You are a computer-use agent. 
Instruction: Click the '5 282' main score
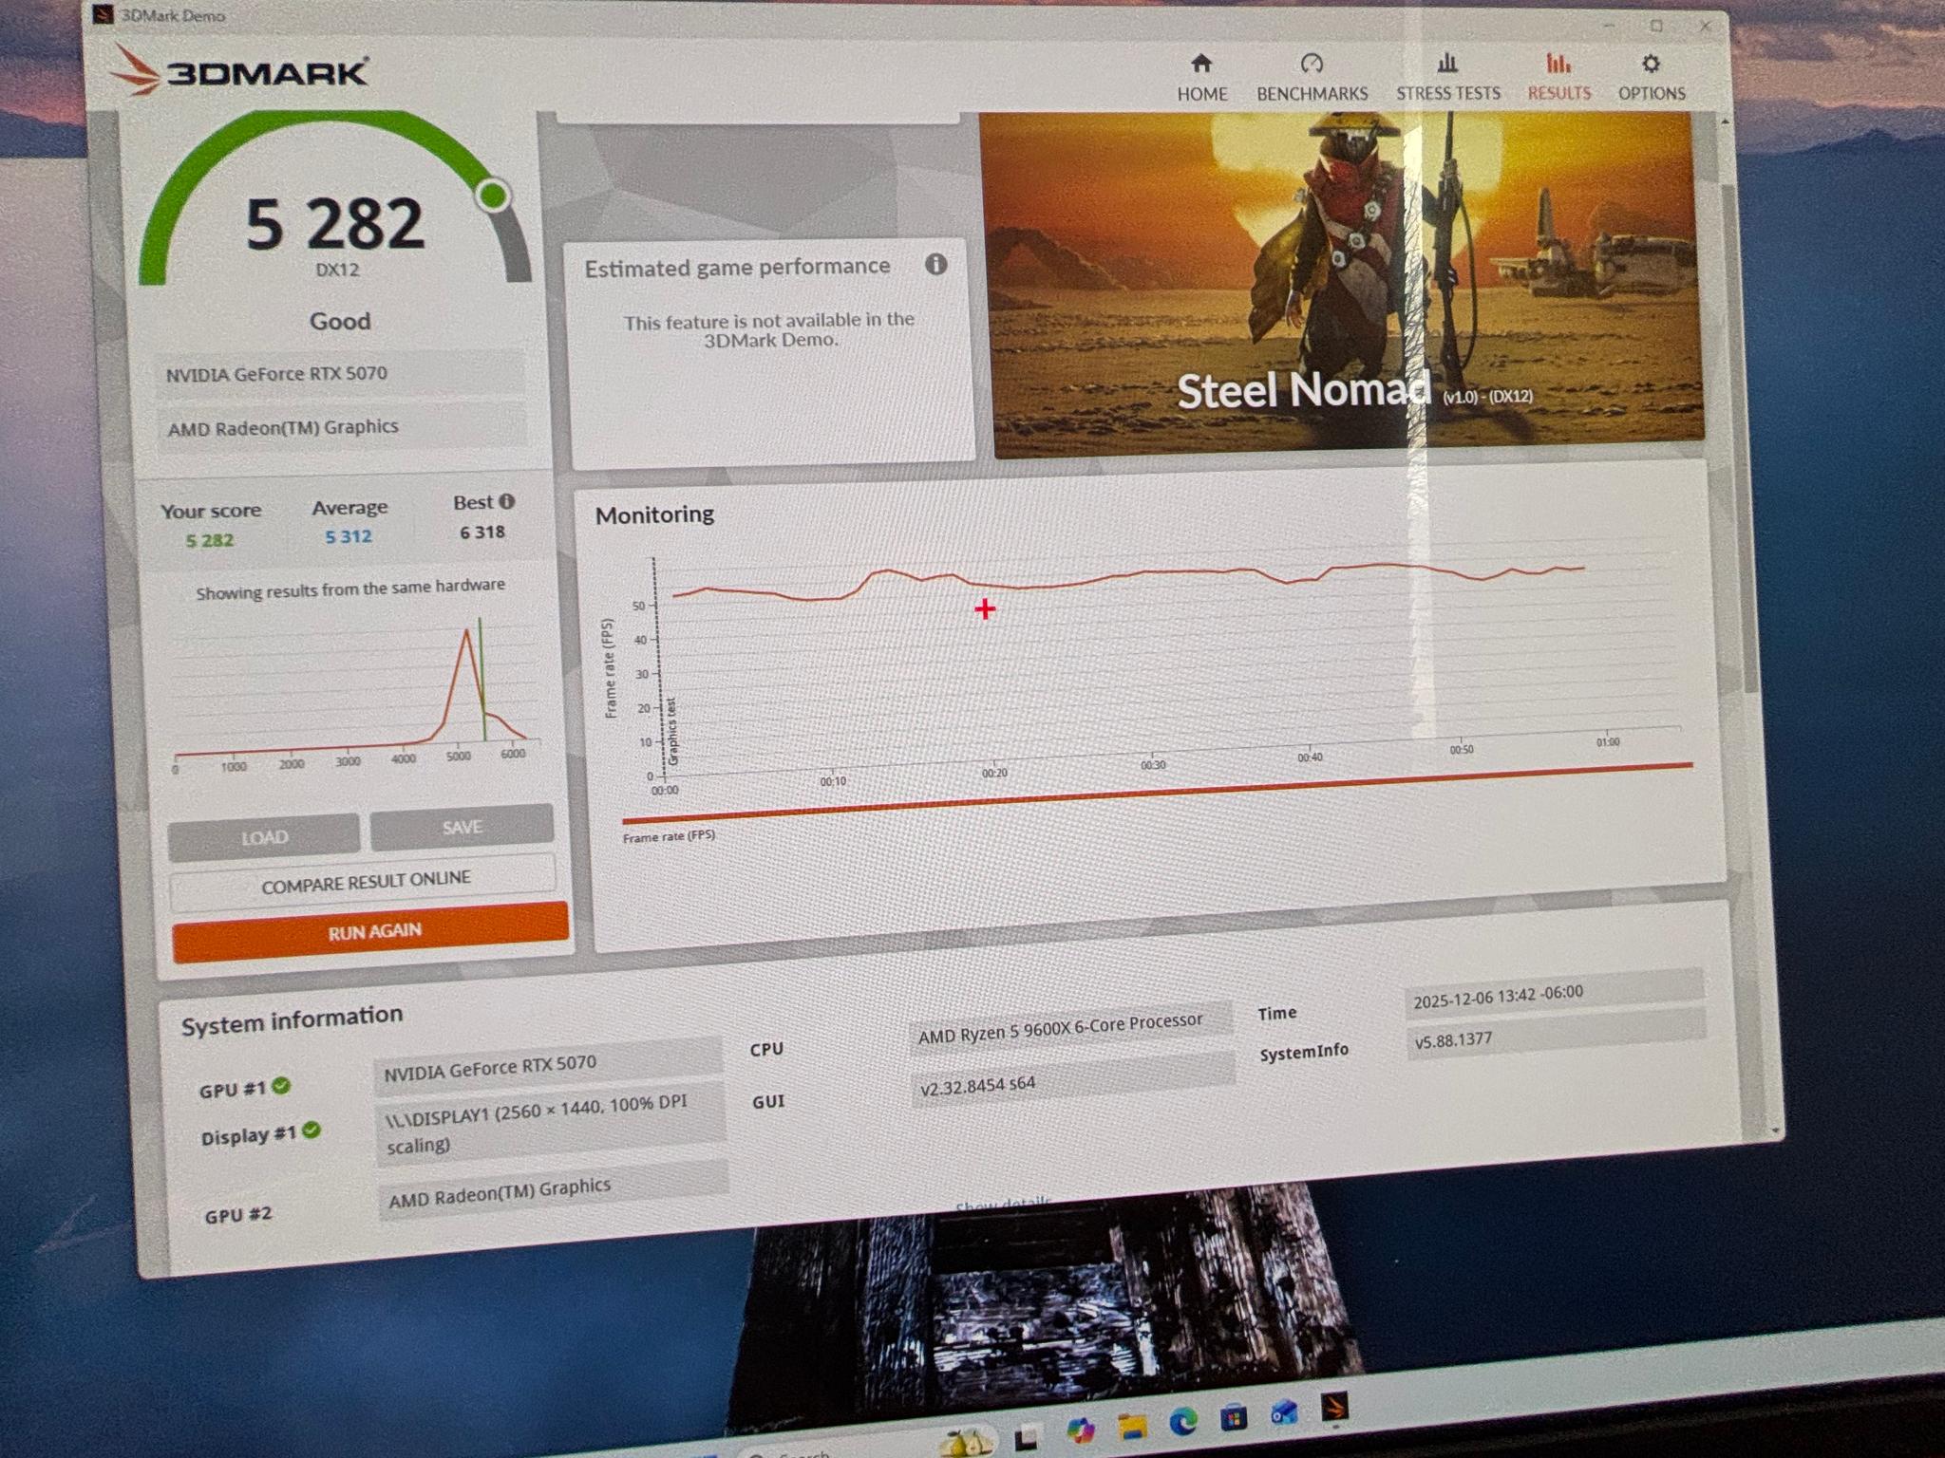[334, 224]
